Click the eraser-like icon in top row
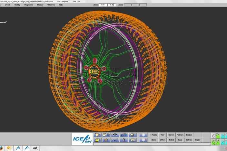 click(133, 135)
